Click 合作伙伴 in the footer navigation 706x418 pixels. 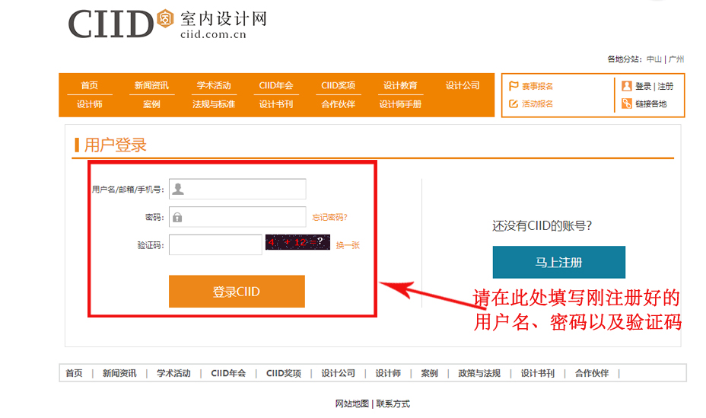[x=592, y=373]
